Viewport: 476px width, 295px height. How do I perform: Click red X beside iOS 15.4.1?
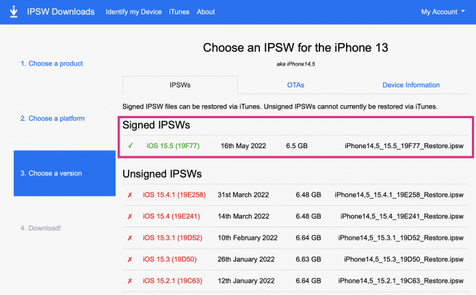click(x=130, y=195)
